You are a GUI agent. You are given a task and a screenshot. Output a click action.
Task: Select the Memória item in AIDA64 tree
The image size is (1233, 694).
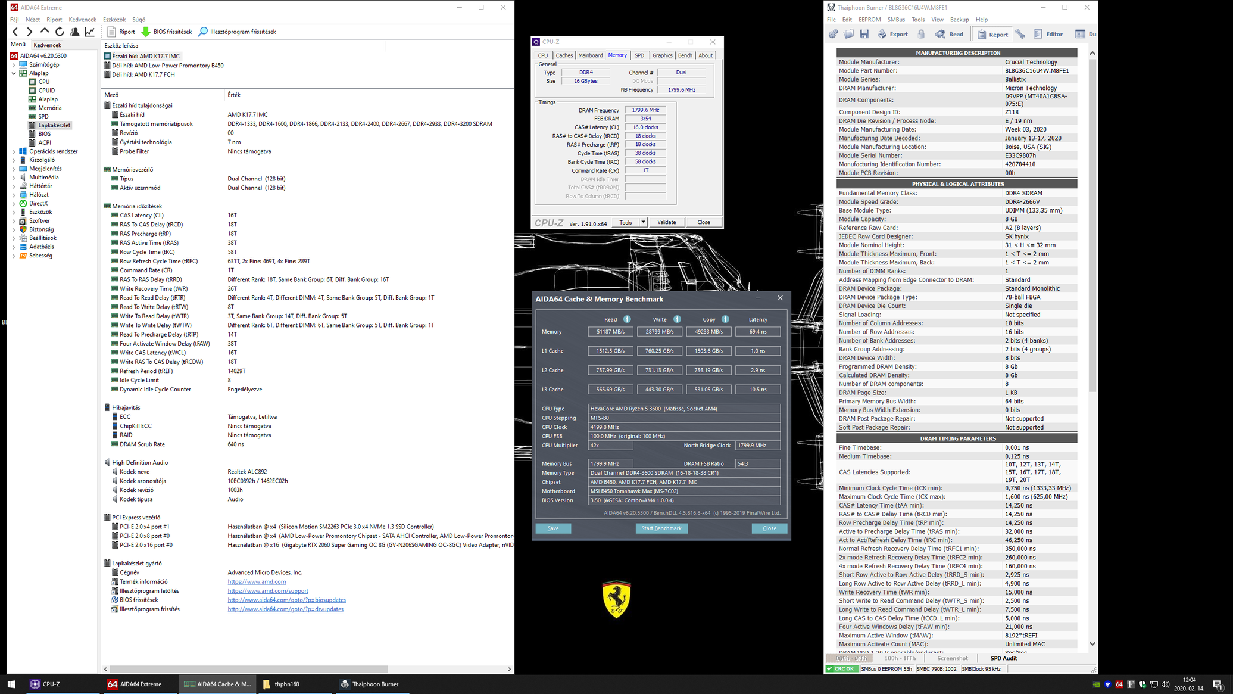click(x=49, y=108)
